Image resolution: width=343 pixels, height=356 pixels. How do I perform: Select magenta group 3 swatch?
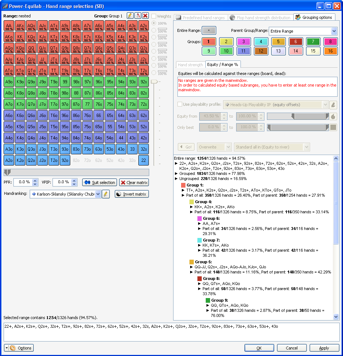(x=243, y=42)
